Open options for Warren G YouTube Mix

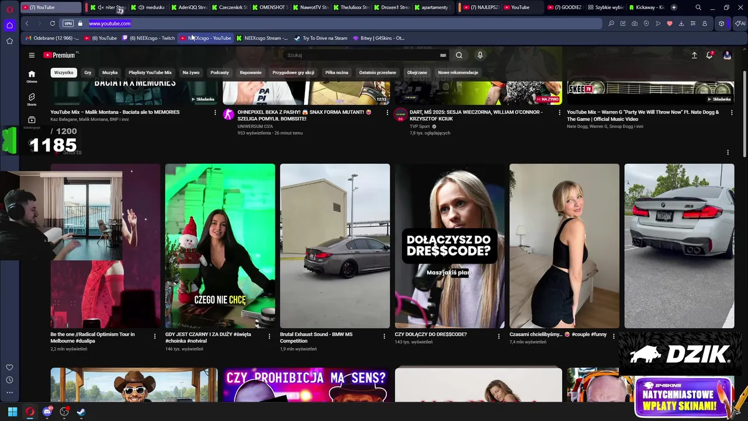[731, 112]
